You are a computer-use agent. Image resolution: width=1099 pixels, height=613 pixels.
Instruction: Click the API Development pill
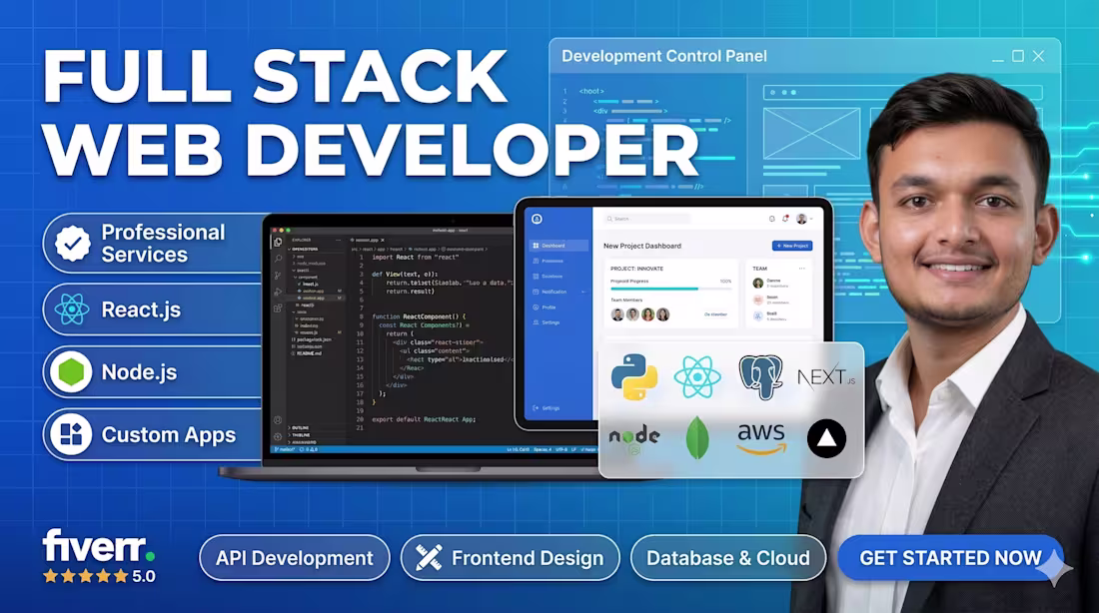coord(295,558)
